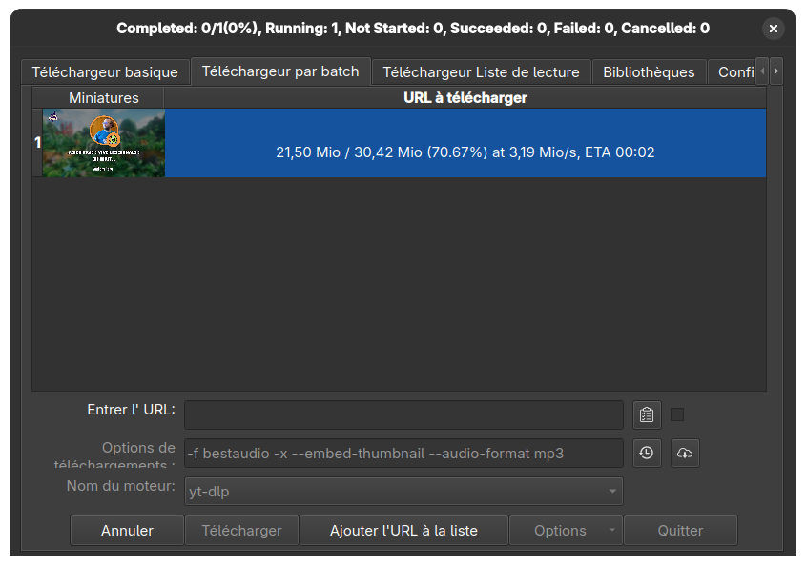
Task: Click the Annuler button
Action: pos(127,530)
